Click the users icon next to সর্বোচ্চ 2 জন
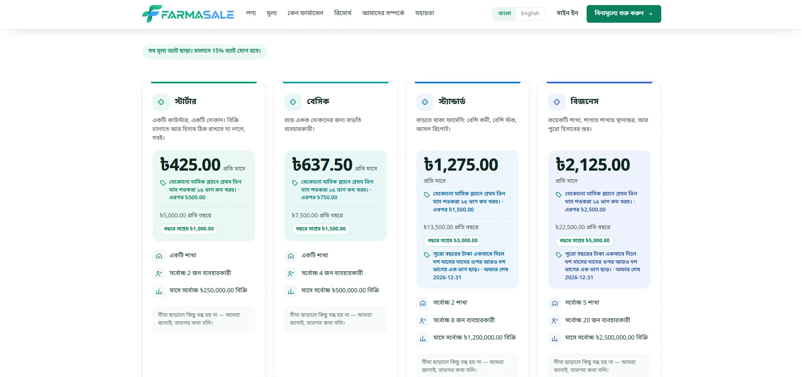The height and width of the screenshot is (377, 802). pos(159,273)
